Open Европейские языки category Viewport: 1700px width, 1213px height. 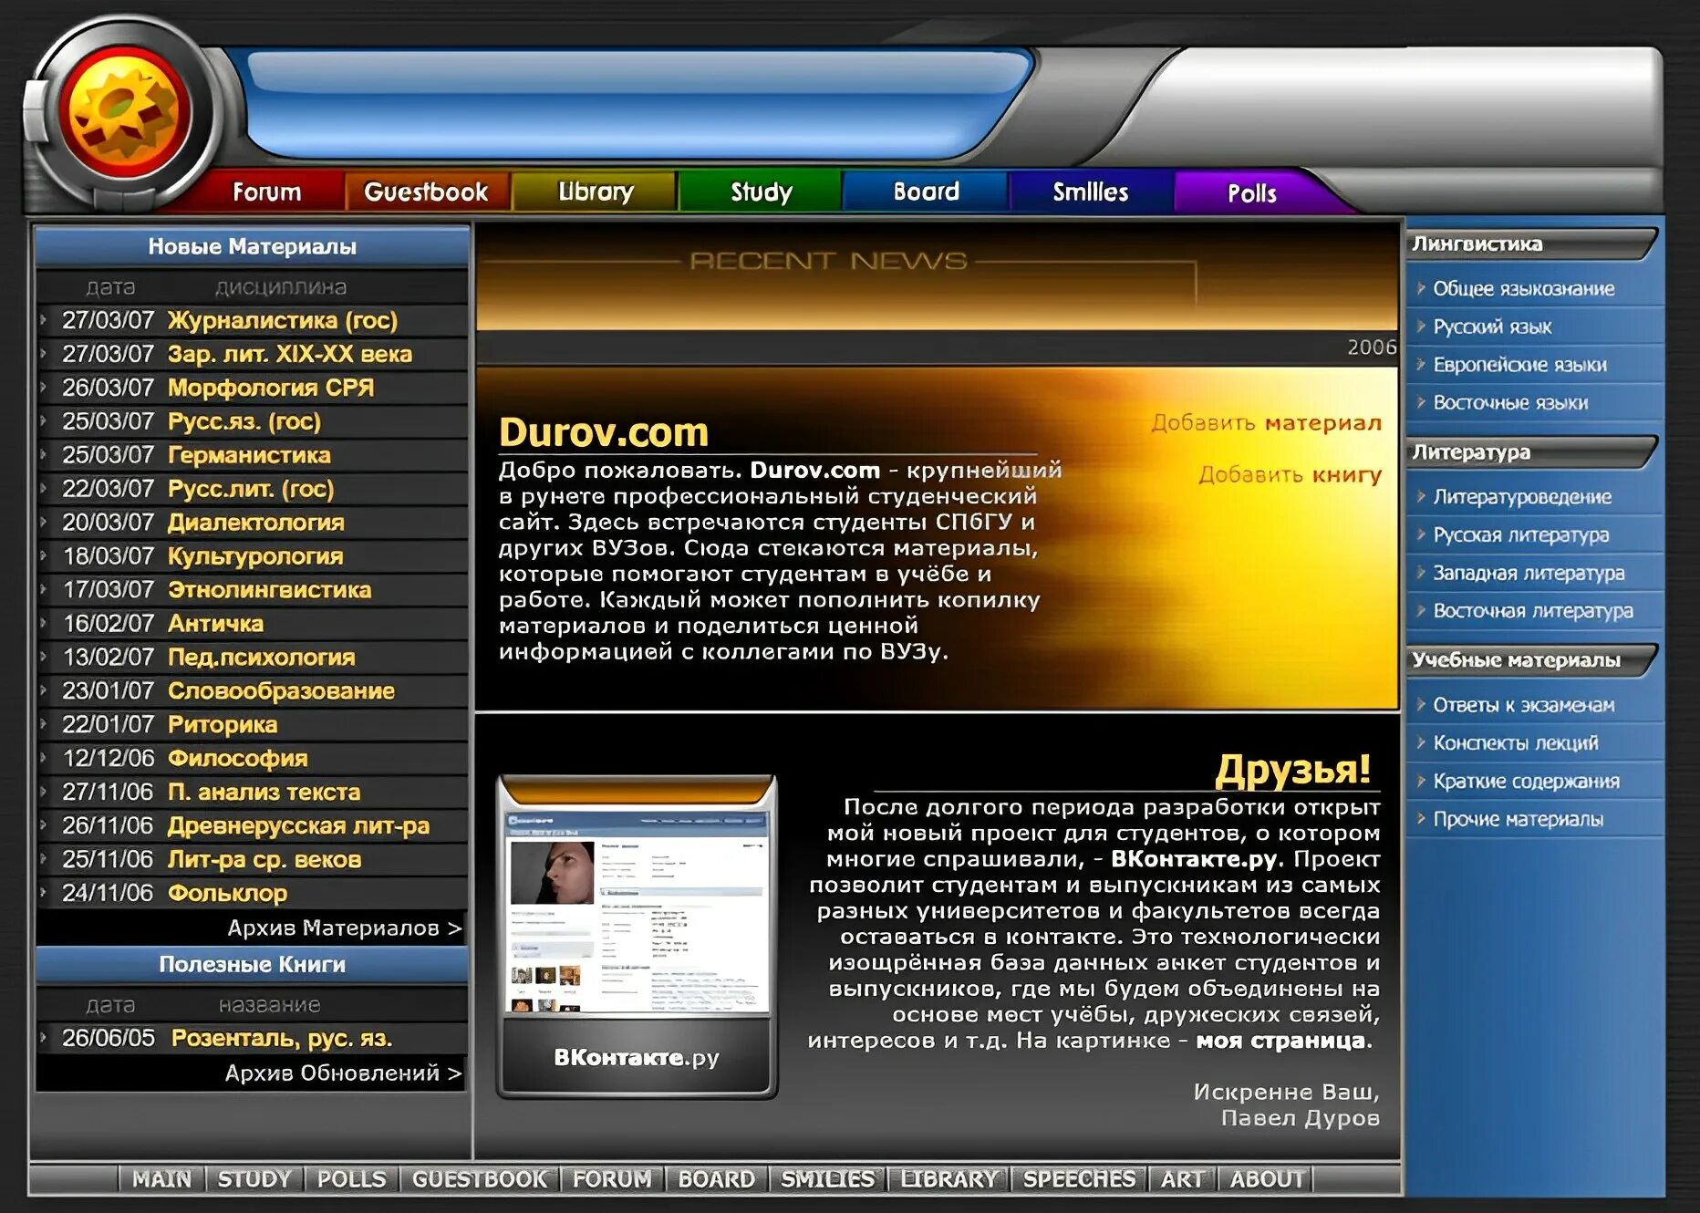(x=1519, y=366)
